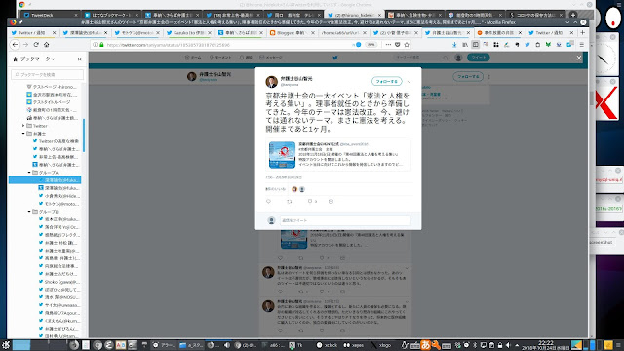Close the bookmarks sidebar

(79, 58)
